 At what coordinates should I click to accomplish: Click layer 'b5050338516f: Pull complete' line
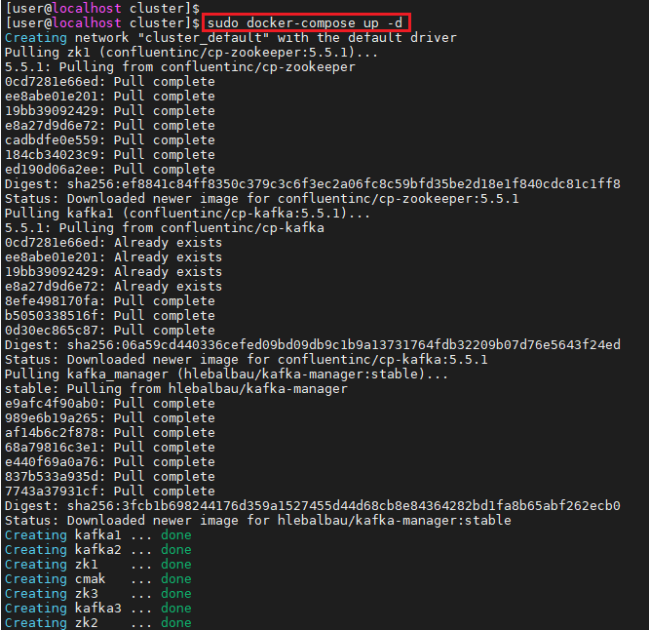coord(110,316)
